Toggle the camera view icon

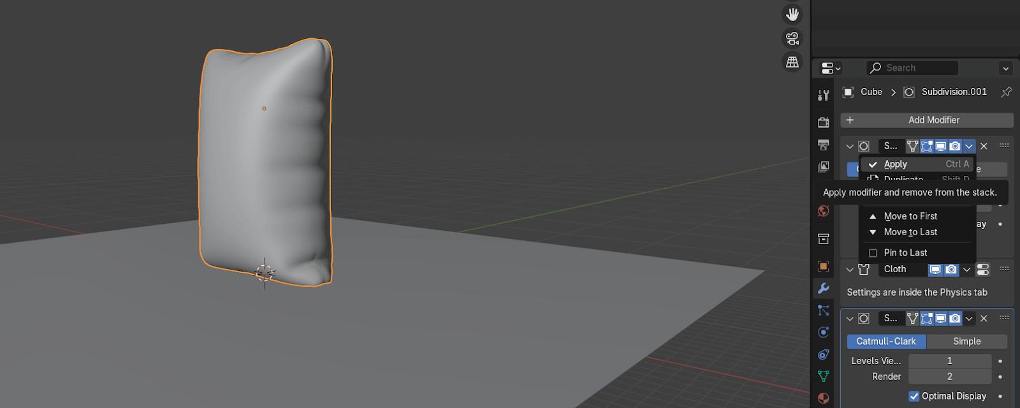792,38
